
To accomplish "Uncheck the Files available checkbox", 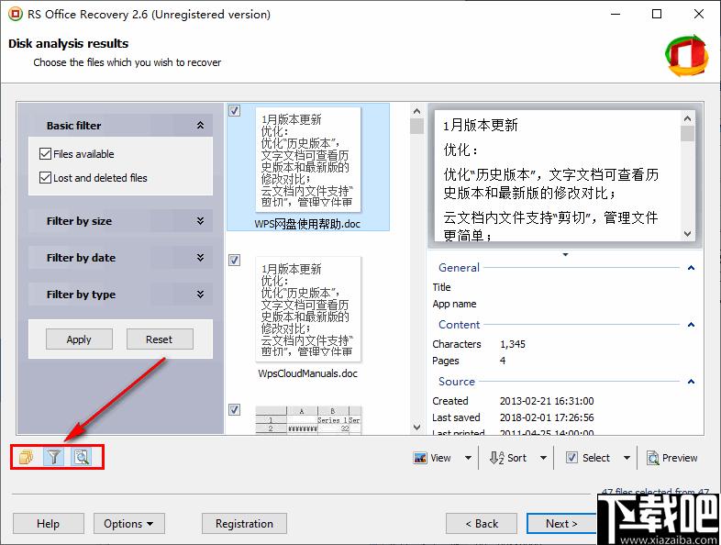I will click(46, 154).
